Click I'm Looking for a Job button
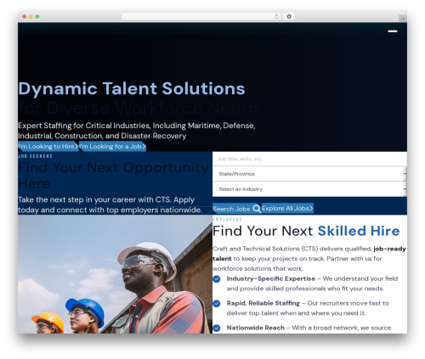This screenshot has height=359, width=425. (112, 146)
